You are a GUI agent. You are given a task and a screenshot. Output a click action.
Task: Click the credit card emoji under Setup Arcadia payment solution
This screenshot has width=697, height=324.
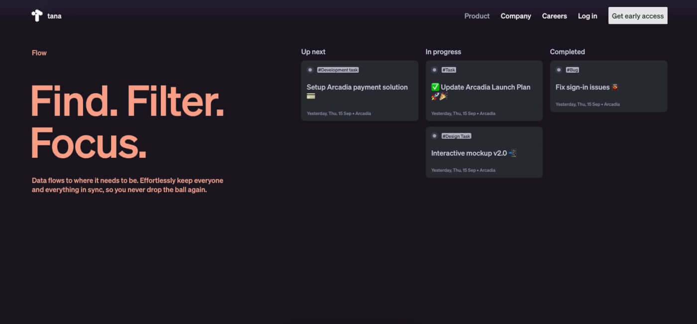click(x=311, y=96)
